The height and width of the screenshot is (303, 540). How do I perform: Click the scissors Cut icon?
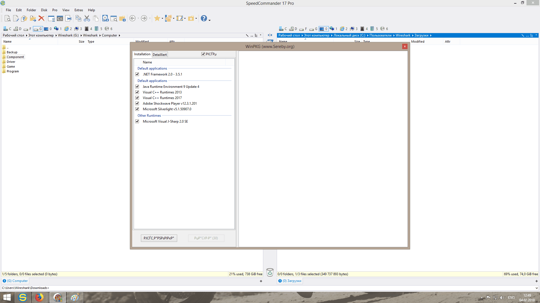click(x=87, y=19)
